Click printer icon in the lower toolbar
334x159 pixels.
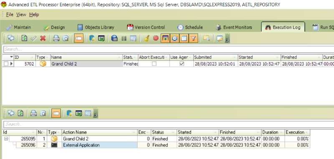click(x=33, y=113)
